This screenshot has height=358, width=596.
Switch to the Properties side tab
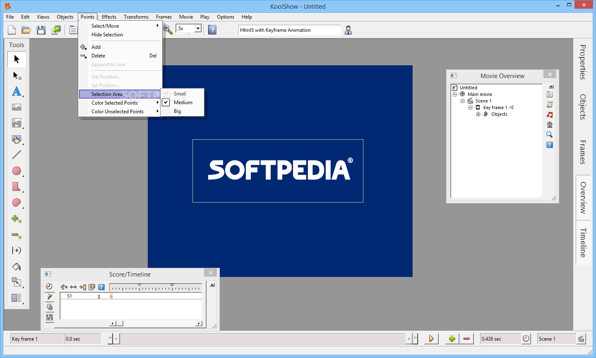coord(583,62)
